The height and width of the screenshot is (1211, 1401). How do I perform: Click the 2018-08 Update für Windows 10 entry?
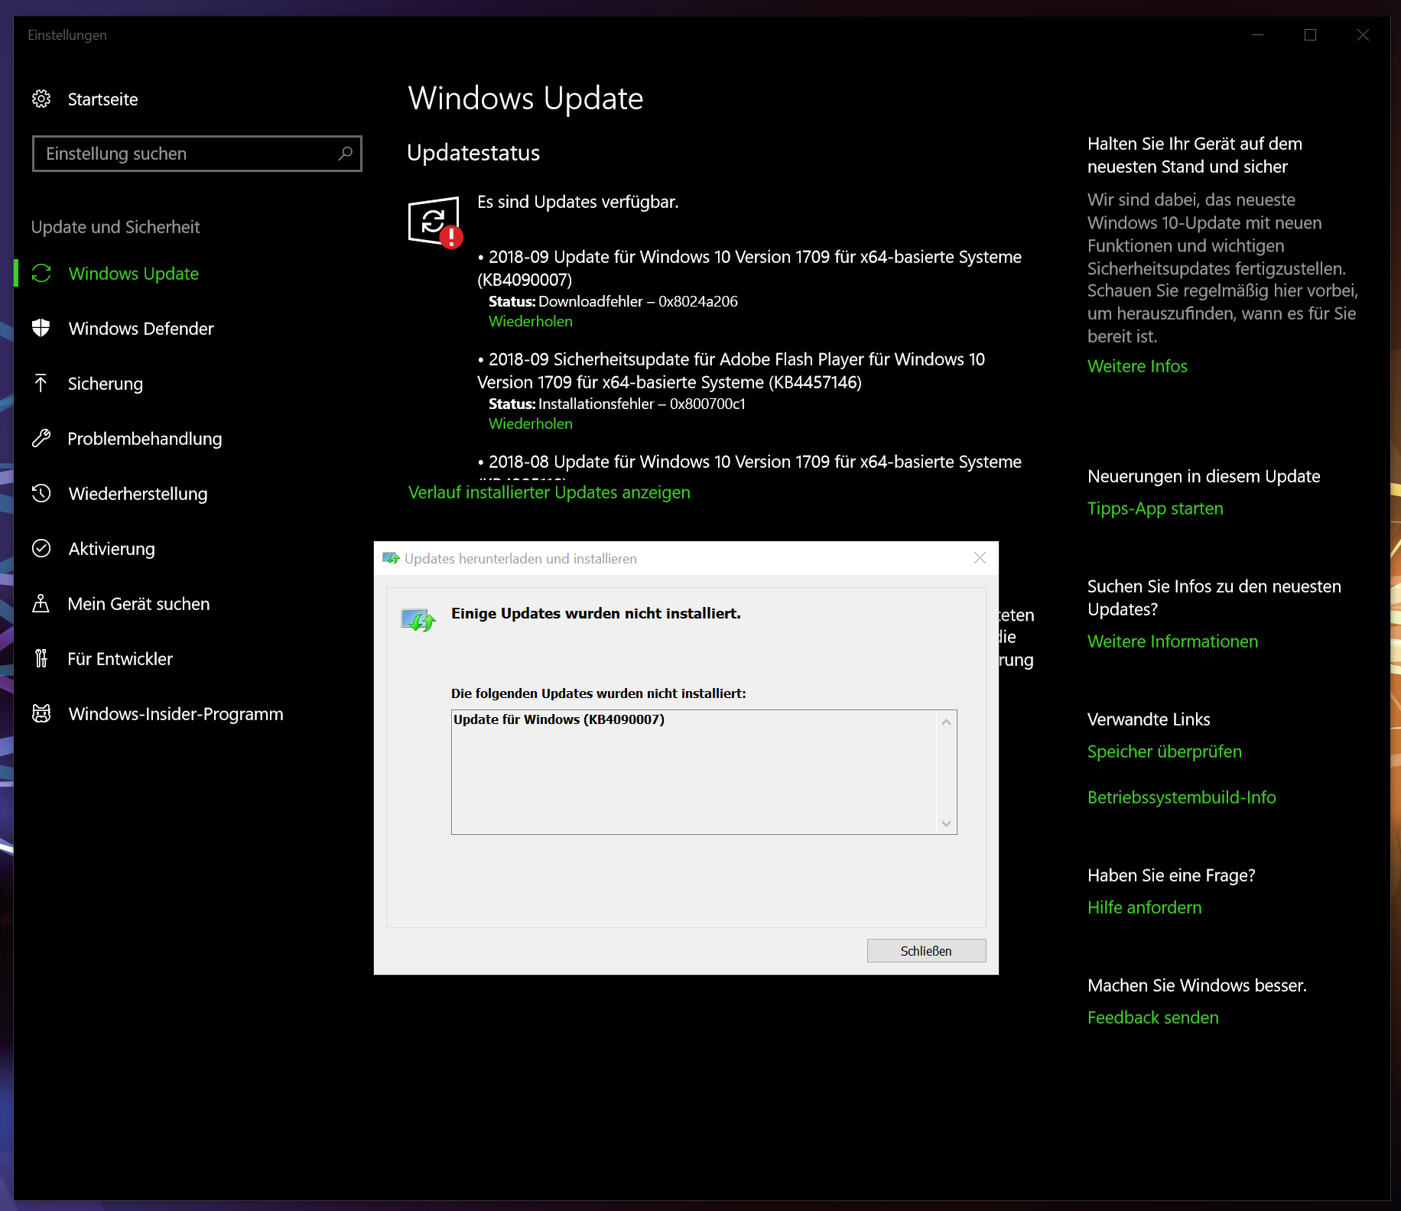[749, 462]
